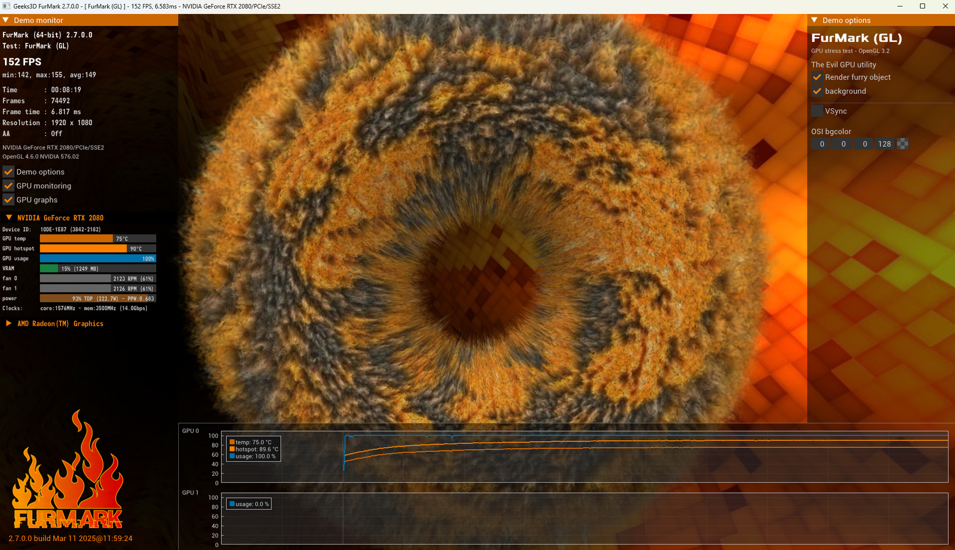Expand the AMD Radeon(TM) Graphics section

(9, 323)
